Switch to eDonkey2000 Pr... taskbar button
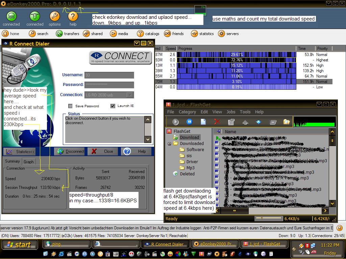This screenshot has height=259, width=346. [x=215, y=244]
